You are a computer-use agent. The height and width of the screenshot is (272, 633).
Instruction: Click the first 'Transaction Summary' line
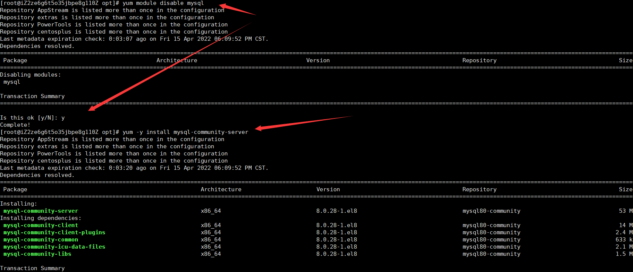click(33, 96)
